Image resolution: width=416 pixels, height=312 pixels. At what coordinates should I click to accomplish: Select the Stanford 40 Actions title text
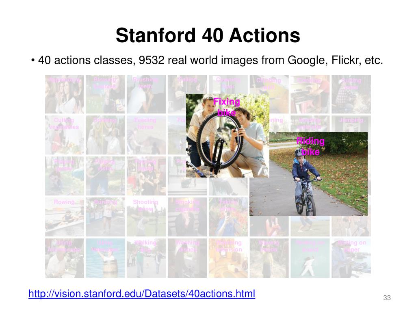(208, 35)
